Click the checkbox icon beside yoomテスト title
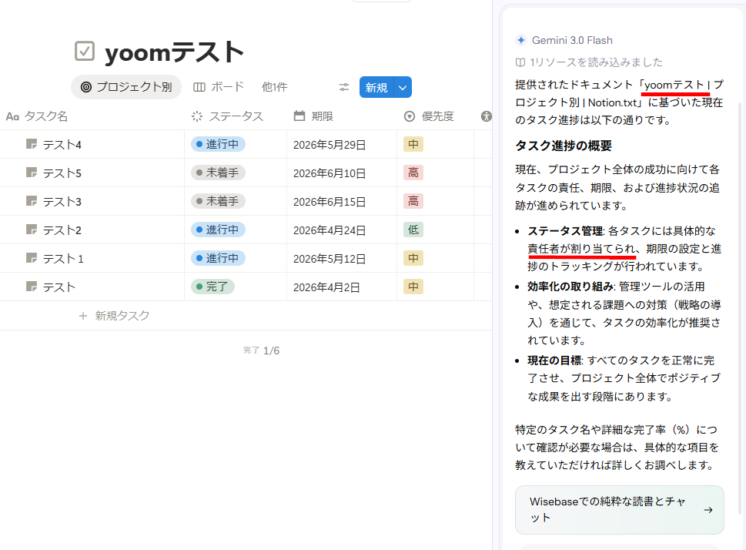This screenshot has width=746, height=550. point(85,51)
